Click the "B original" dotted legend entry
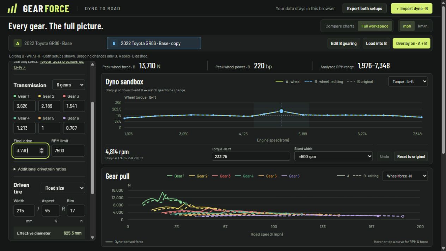This screenshot has width=446, height=251. 360,81
